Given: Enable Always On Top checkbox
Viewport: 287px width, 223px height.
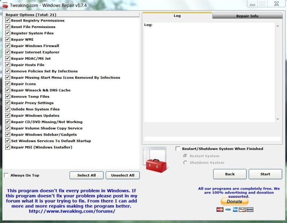Looking at the screenshot, I should pyautogui.click(x=6, y=175).
